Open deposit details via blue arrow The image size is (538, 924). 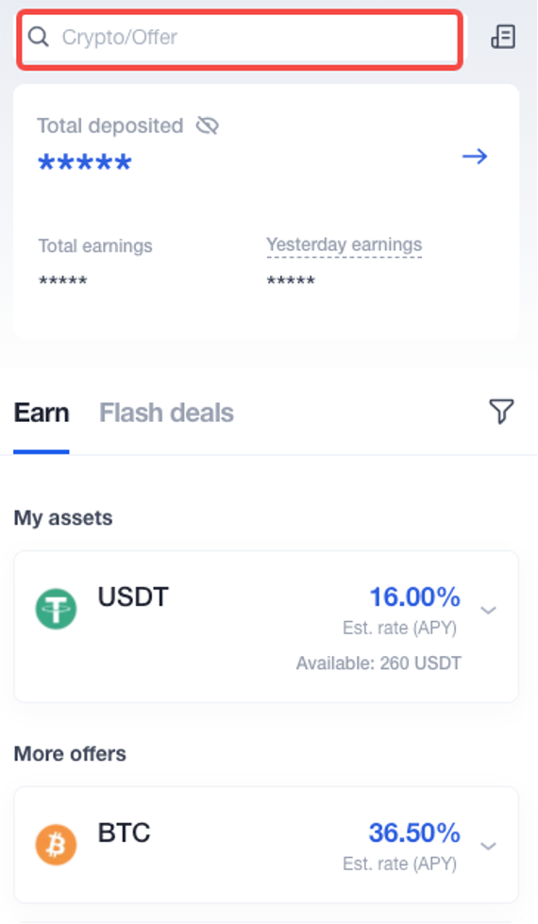click(475, 156)
